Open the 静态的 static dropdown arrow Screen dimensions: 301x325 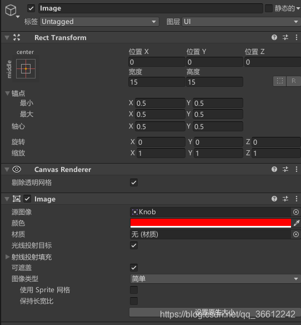pos(298,9)
